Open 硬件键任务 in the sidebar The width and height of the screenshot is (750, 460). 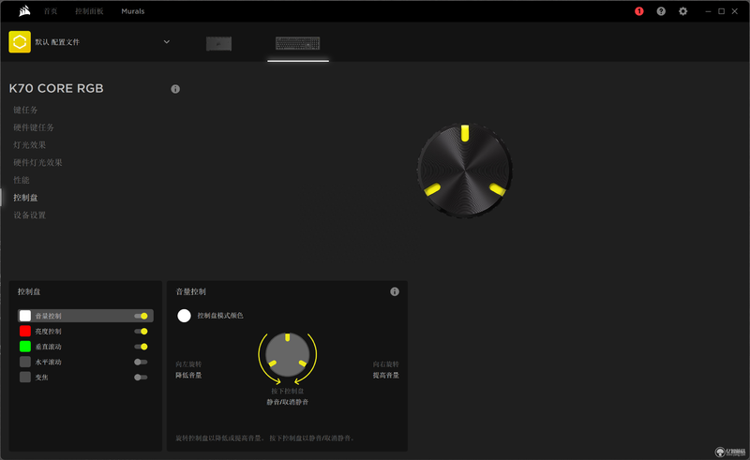click(x=34, y=127)
